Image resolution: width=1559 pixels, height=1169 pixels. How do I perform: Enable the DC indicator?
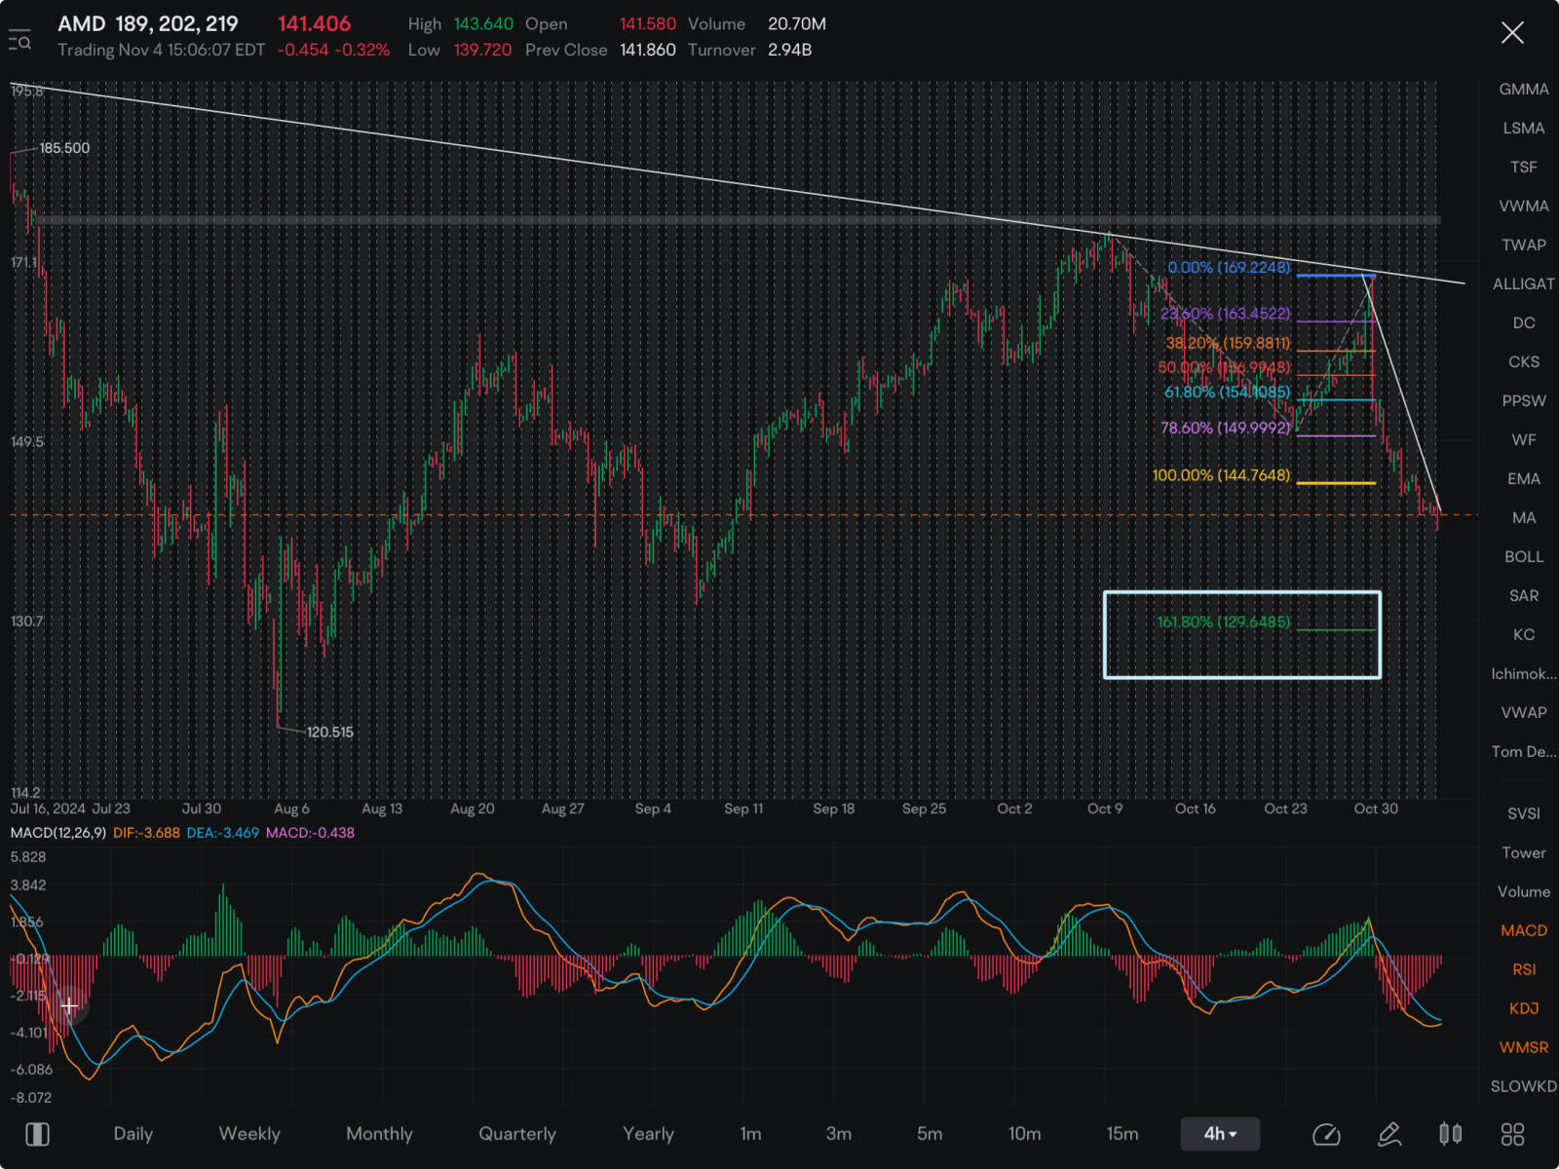pyautogui.click(x=1524, y=322)
